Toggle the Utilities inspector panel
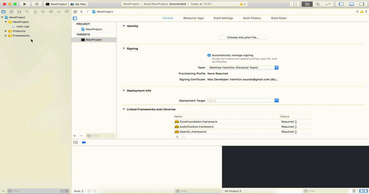This screenshot has width=369, height=194. [x=362, y=4]
